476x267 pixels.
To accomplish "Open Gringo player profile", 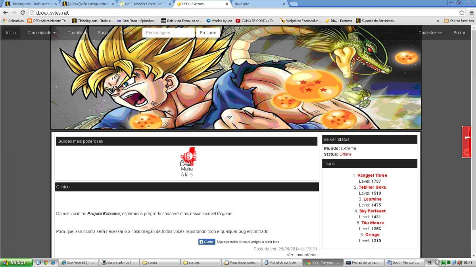I will pyautogui.click(x=372, y=235).
